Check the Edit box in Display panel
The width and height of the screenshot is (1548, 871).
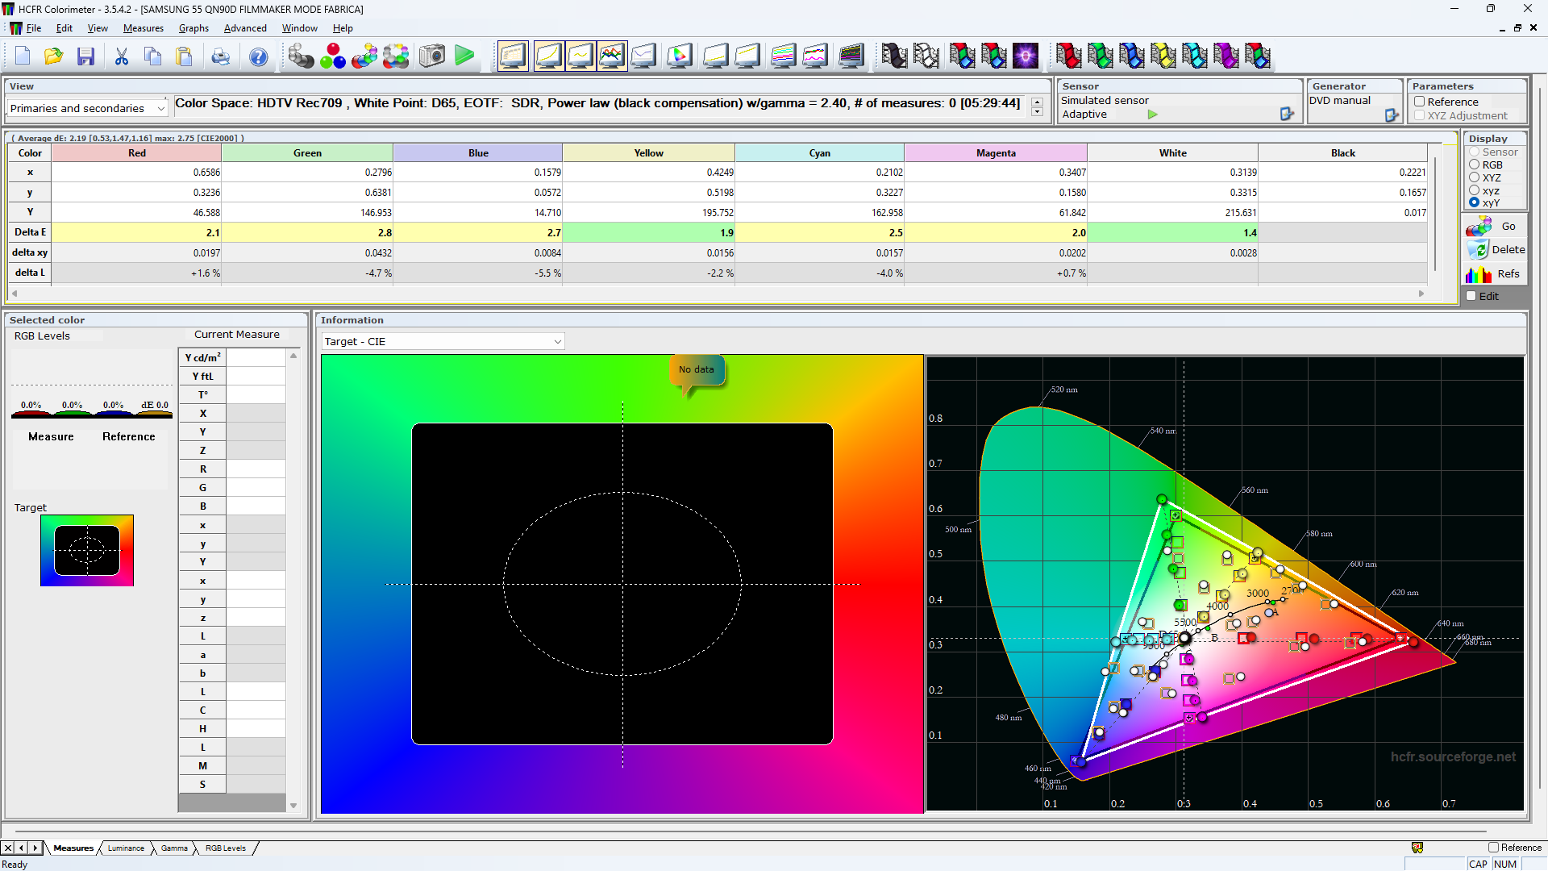click(1471, 296)
